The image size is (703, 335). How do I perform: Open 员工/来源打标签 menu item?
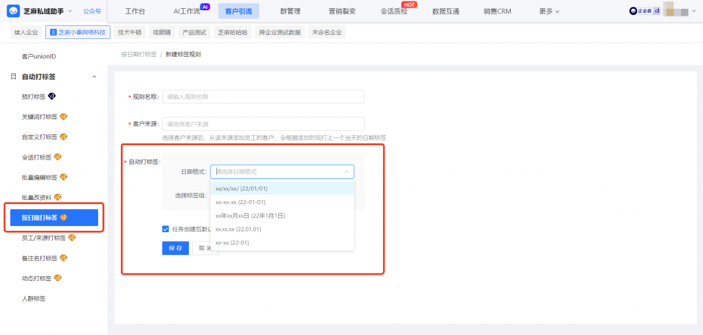pyautogui.click(x=44, y=238)
